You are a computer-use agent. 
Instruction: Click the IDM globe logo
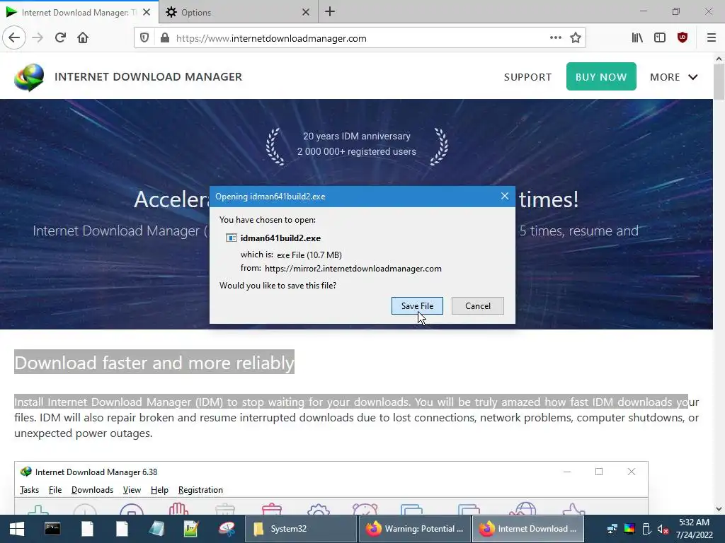29,77
